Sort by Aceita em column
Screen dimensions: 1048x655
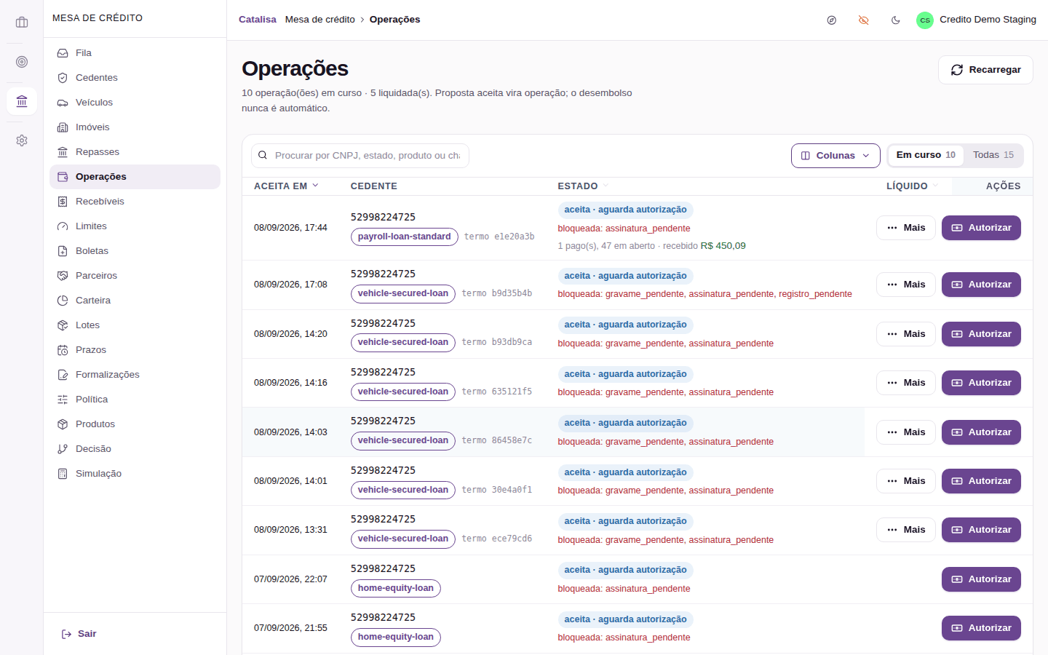pos(286,186)
